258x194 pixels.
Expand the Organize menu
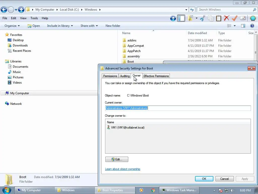click(12, 26)
